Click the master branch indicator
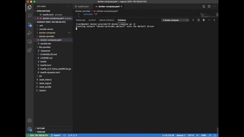 pyautogui.click(x=56, y=135)
